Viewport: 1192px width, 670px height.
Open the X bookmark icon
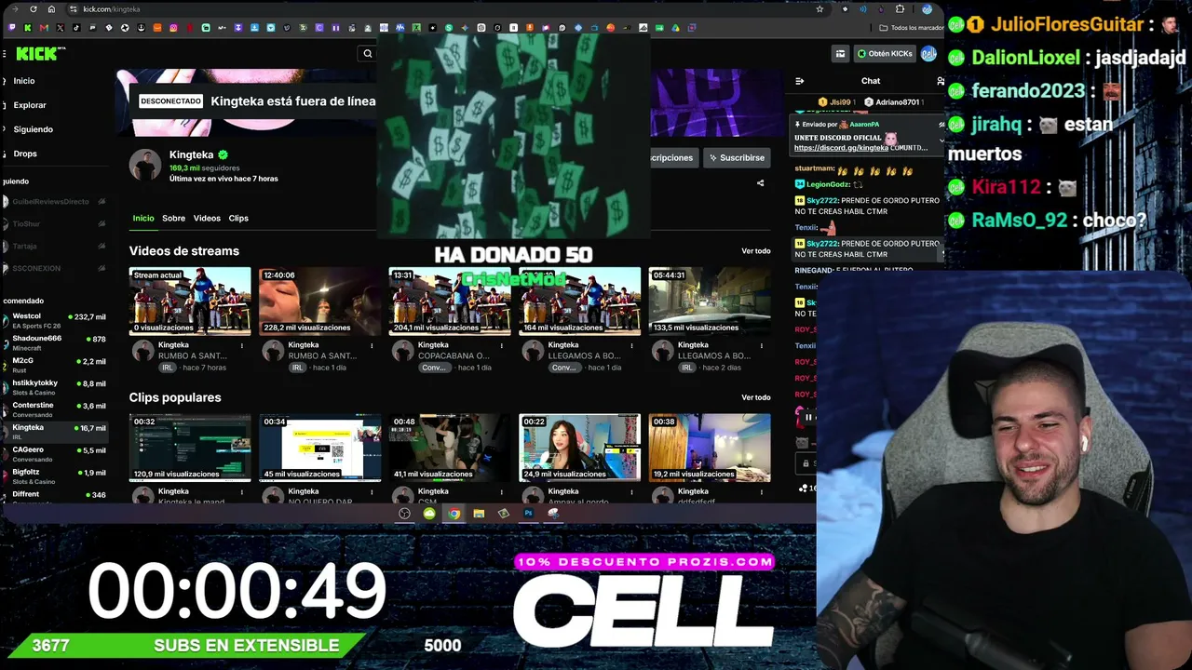pyautogui.click(x=61, y=28)
